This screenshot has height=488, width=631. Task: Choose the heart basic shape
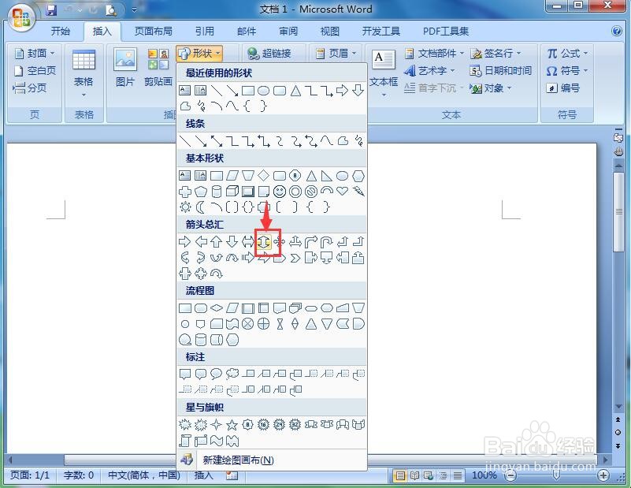point(342,191)
